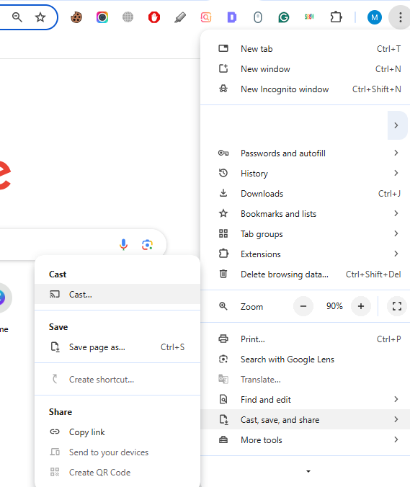Expand Bookmarks and lists submenu

[305, 214]
